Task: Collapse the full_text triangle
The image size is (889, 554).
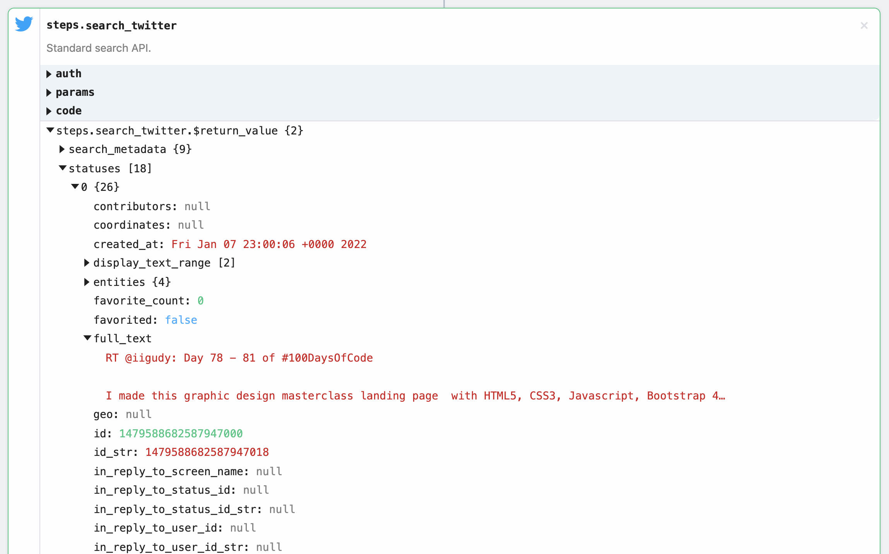Action: tap(87, 338)
